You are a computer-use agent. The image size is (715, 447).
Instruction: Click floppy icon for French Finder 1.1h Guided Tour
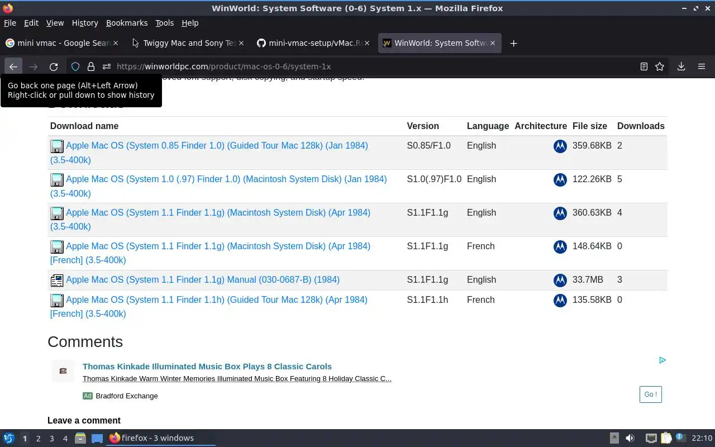(57, 301)
